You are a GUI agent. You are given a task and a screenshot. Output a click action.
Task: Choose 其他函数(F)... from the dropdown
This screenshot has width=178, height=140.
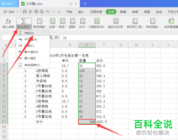pyautogui.click(x=33, y=65)
